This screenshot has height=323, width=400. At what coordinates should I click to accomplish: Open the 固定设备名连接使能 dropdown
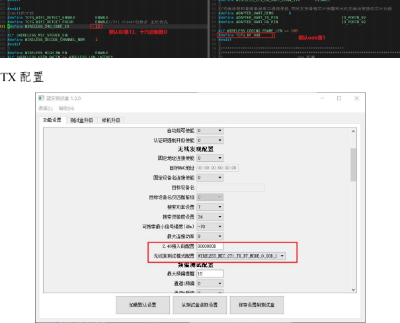(x=210, y=178)
